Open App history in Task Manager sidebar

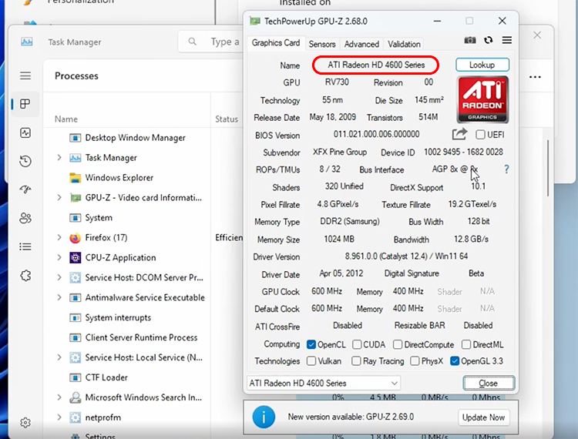25,161
